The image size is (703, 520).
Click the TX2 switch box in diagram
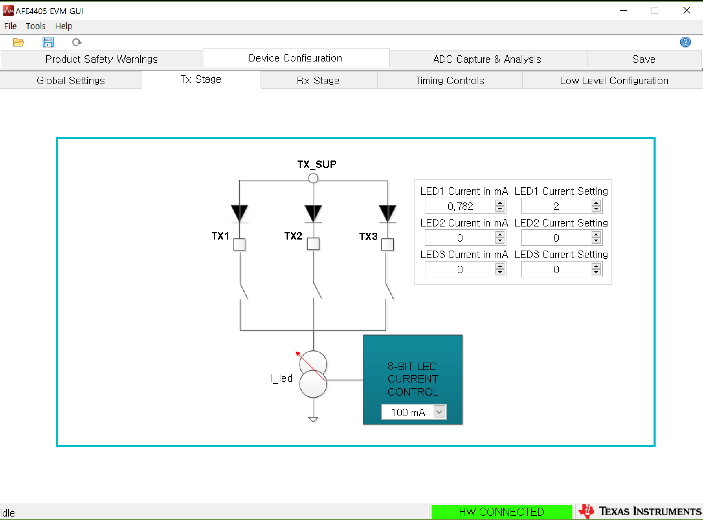pyautogui.click(x=313, y=244)
